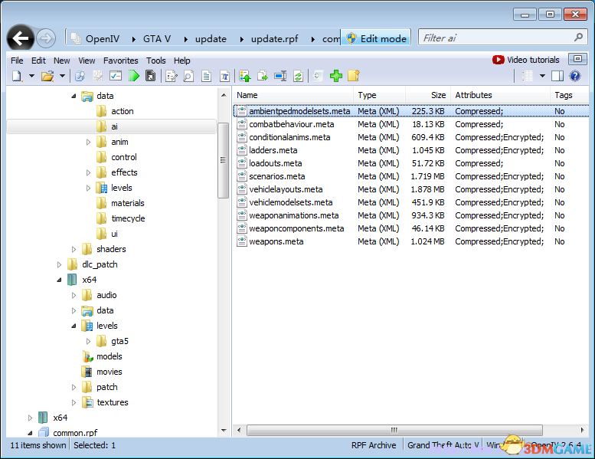Open the Video tutorials link

(x=526, y=60)
